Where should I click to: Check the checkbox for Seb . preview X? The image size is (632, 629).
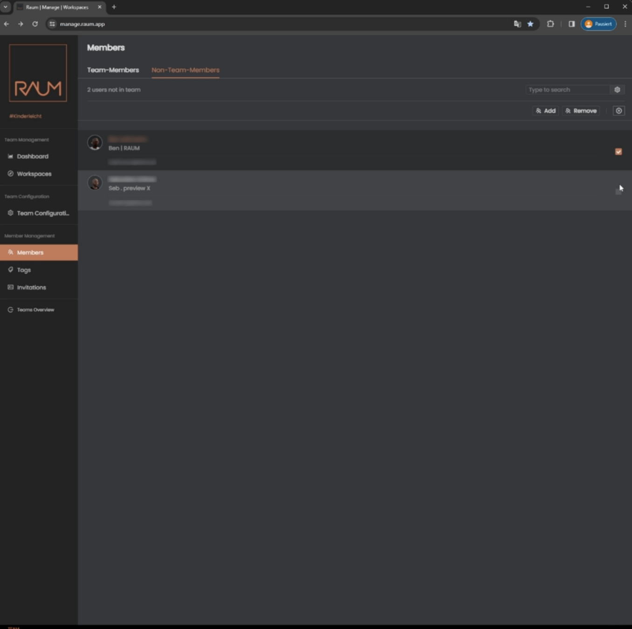click(x=618, y=191)
